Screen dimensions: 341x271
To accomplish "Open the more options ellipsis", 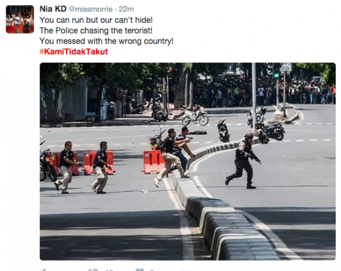I will pyautogui.click(x=187, y=270).
